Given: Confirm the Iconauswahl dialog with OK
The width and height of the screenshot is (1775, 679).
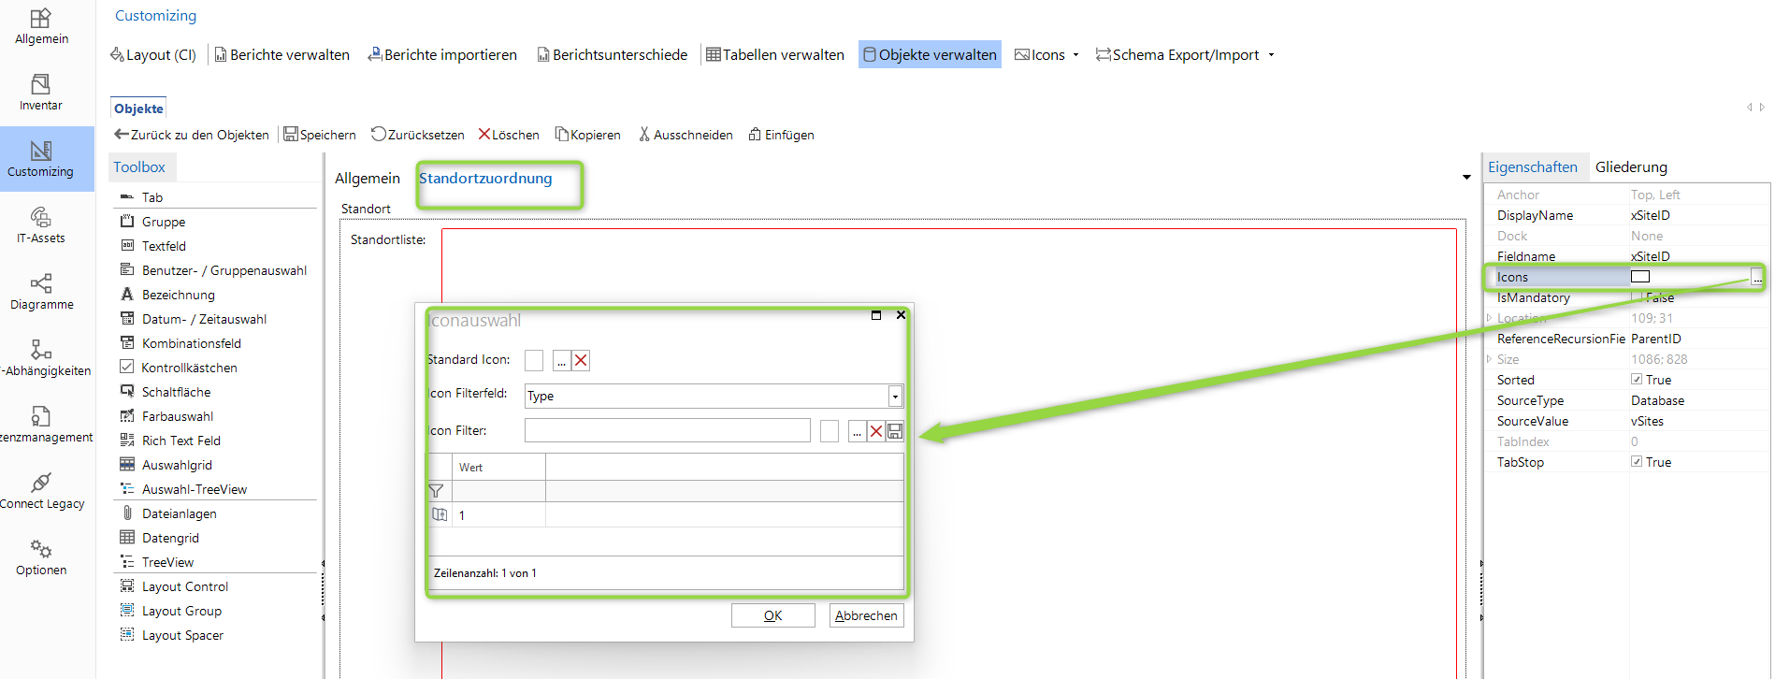Looking at the screenshot, I should click(x=772, y=615).
